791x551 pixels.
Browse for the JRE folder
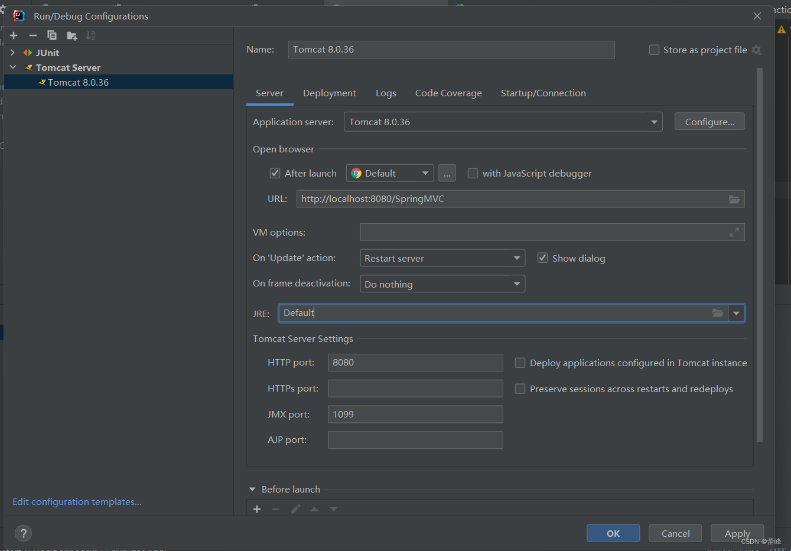pyautogui.click(x=718, y=313)
